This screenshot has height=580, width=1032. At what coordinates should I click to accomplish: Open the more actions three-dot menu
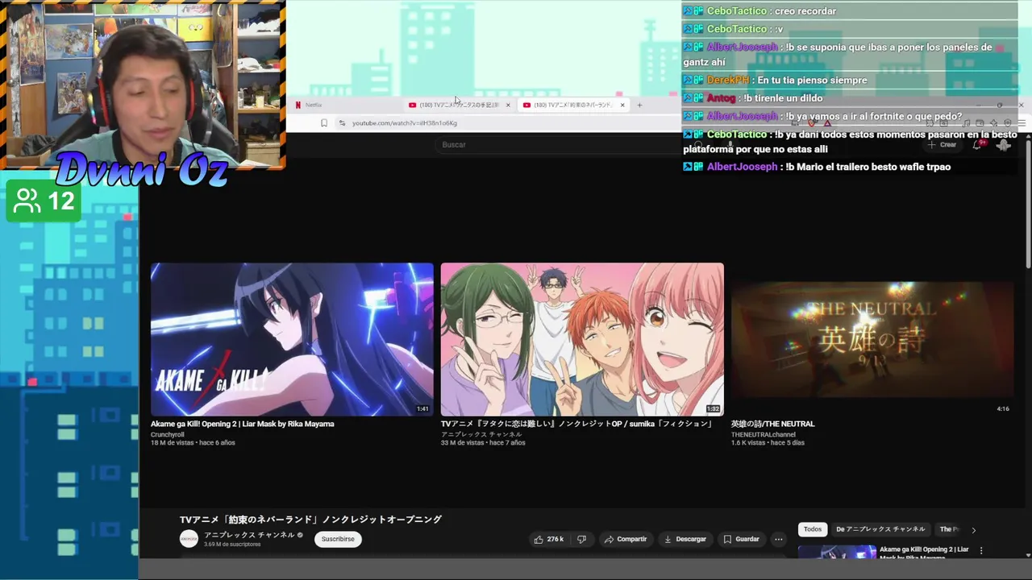(x=778, y=539)
